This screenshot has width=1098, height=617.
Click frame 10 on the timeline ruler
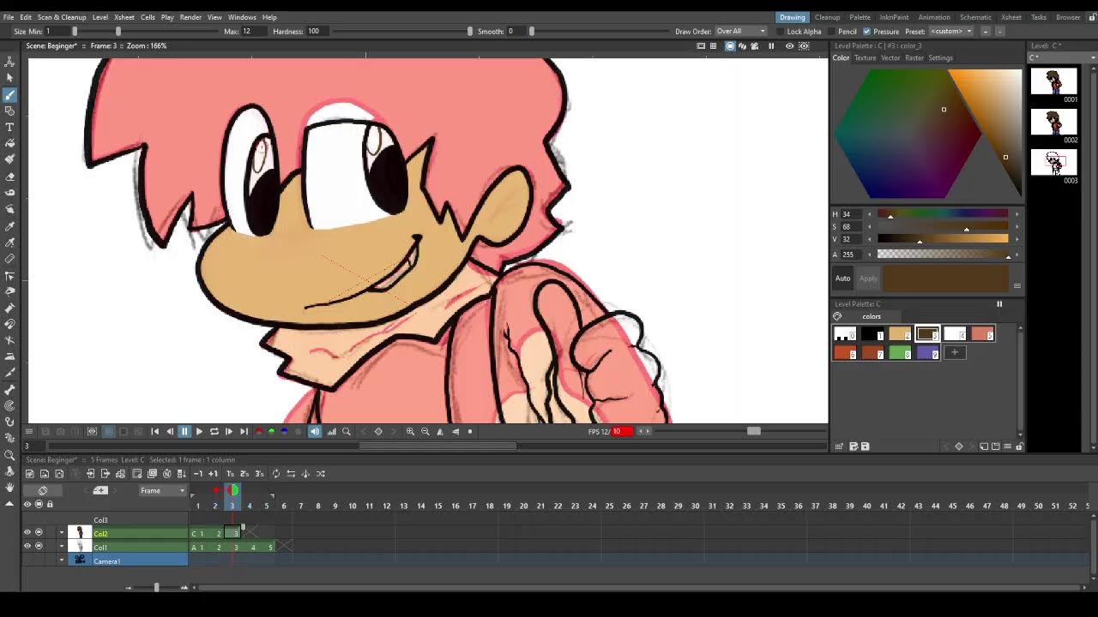[352, 506]
